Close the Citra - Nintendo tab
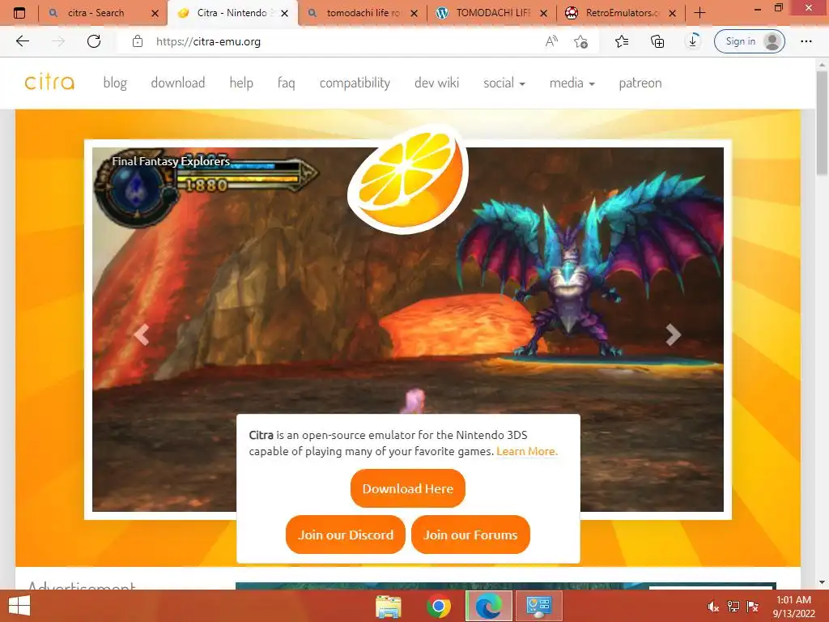This screenshot has width=829, height=622. (x=284, y=13)
